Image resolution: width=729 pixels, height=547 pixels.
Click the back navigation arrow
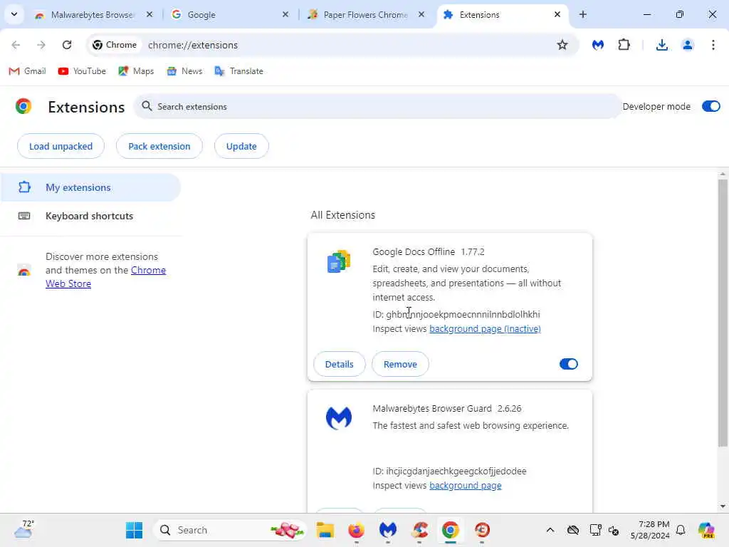click(x=16, y=45)
